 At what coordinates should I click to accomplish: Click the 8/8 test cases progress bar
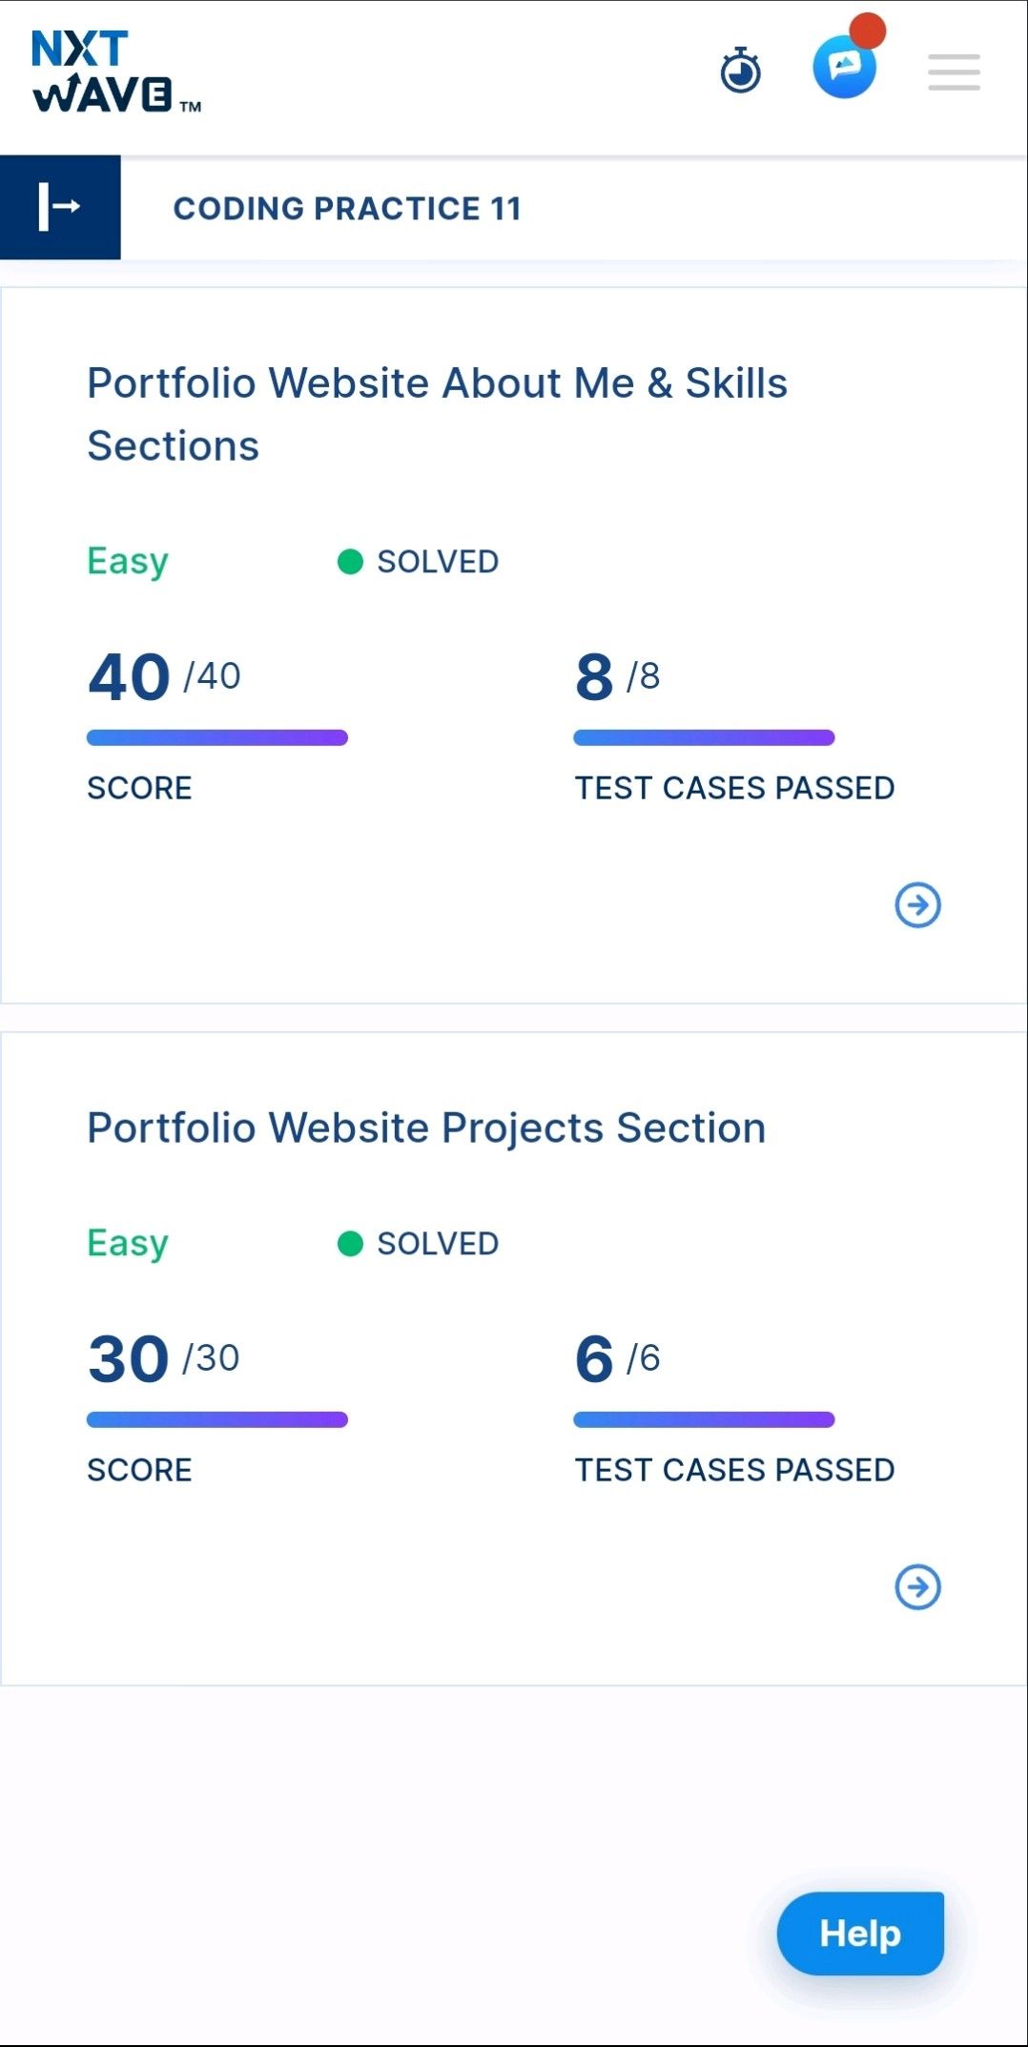704,737
